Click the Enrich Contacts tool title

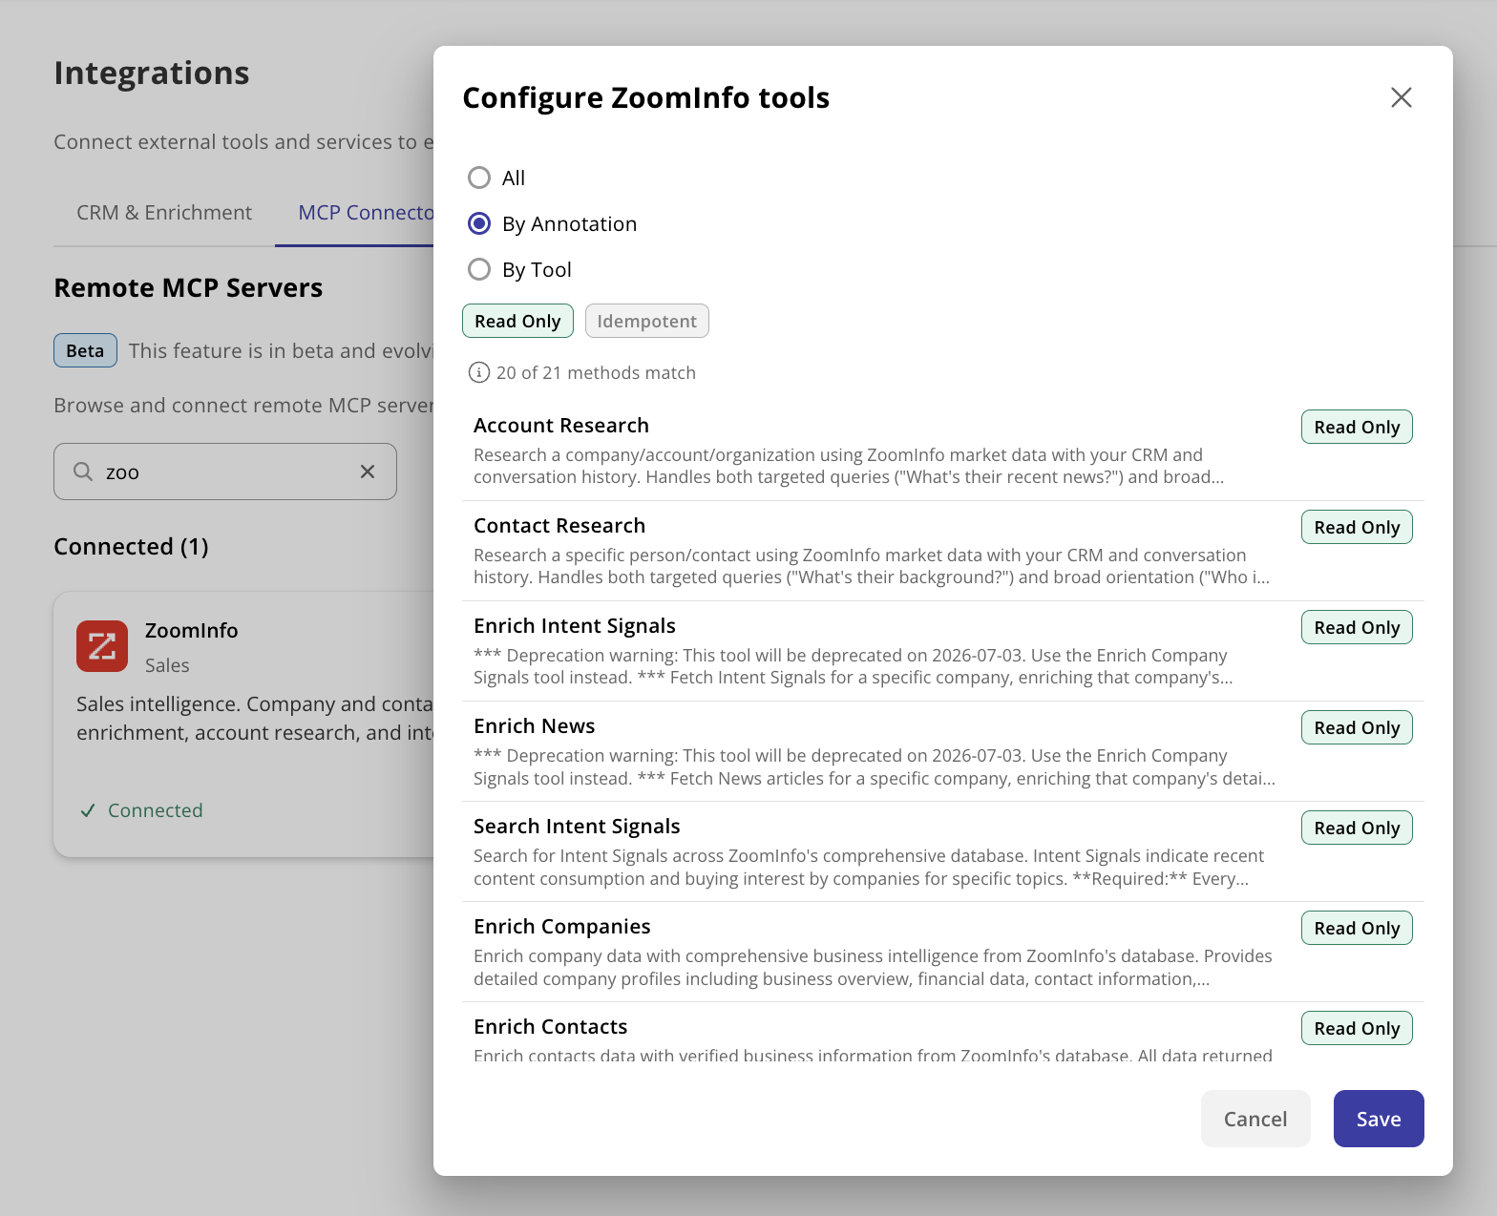tap(551, 1026)
